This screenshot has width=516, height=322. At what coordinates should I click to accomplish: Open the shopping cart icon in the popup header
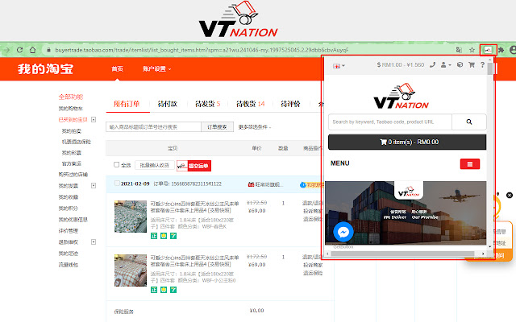(x=472, y=65)
